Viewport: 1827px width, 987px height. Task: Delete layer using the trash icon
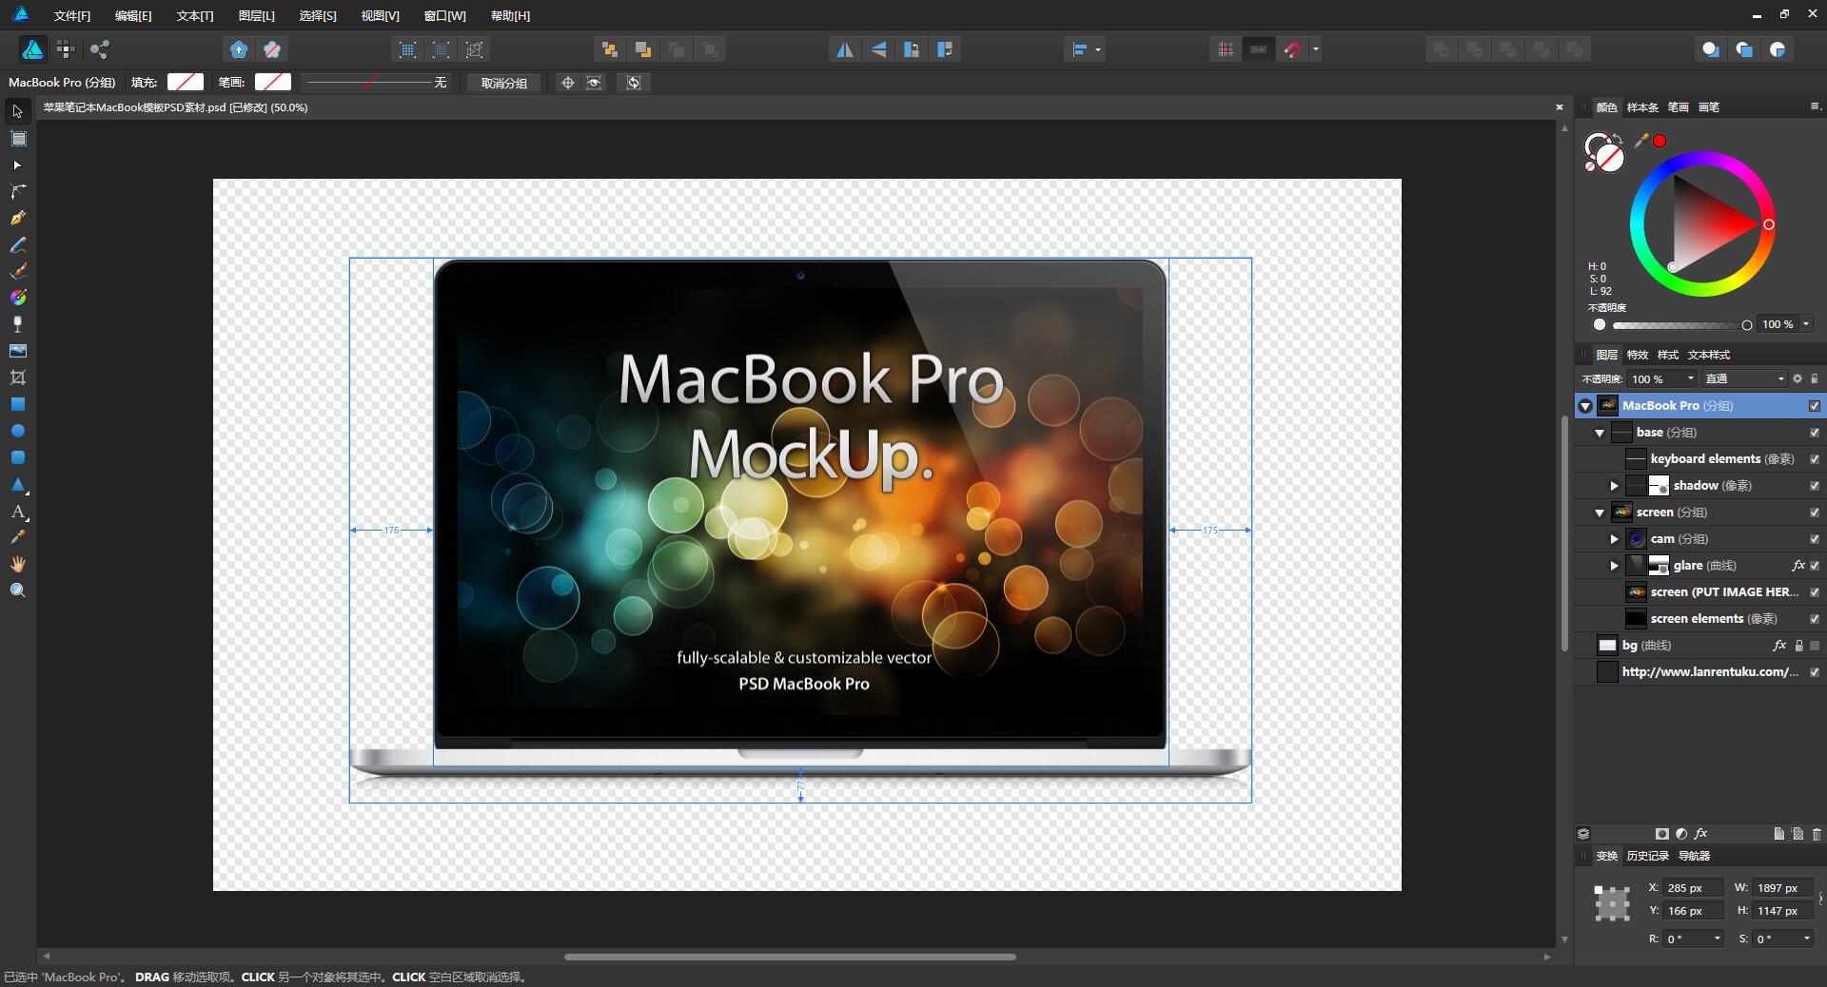click(1817, 834)
